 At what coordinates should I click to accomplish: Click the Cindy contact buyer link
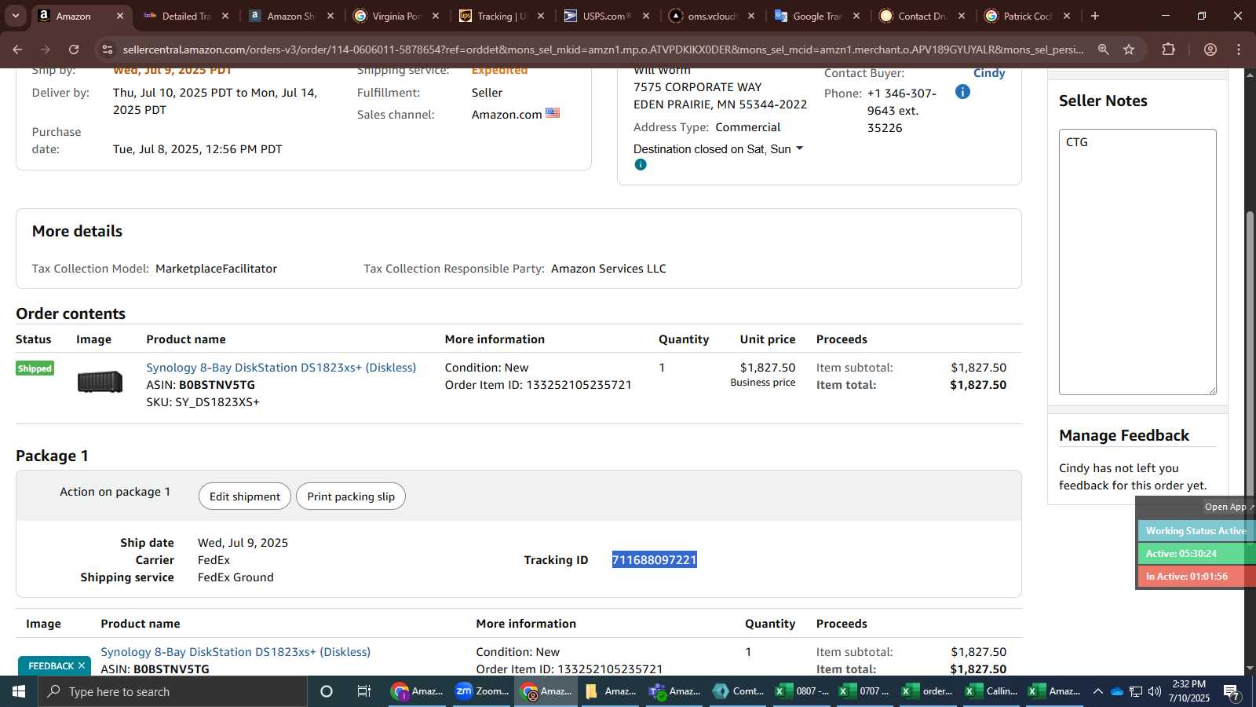coord(989,73)
